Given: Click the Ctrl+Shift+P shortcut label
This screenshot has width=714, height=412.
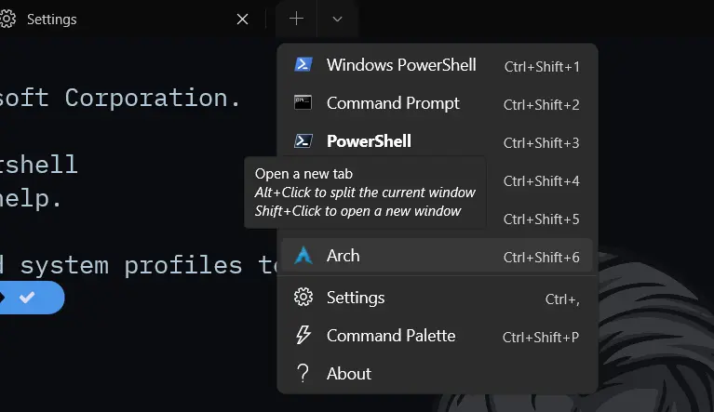Looking at the screenshot, I should click(541, 338).
